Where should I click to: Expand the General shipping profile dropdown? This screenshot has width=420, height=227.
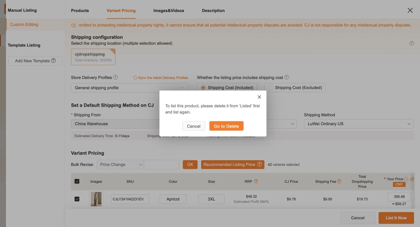click(x=129, y=88)
